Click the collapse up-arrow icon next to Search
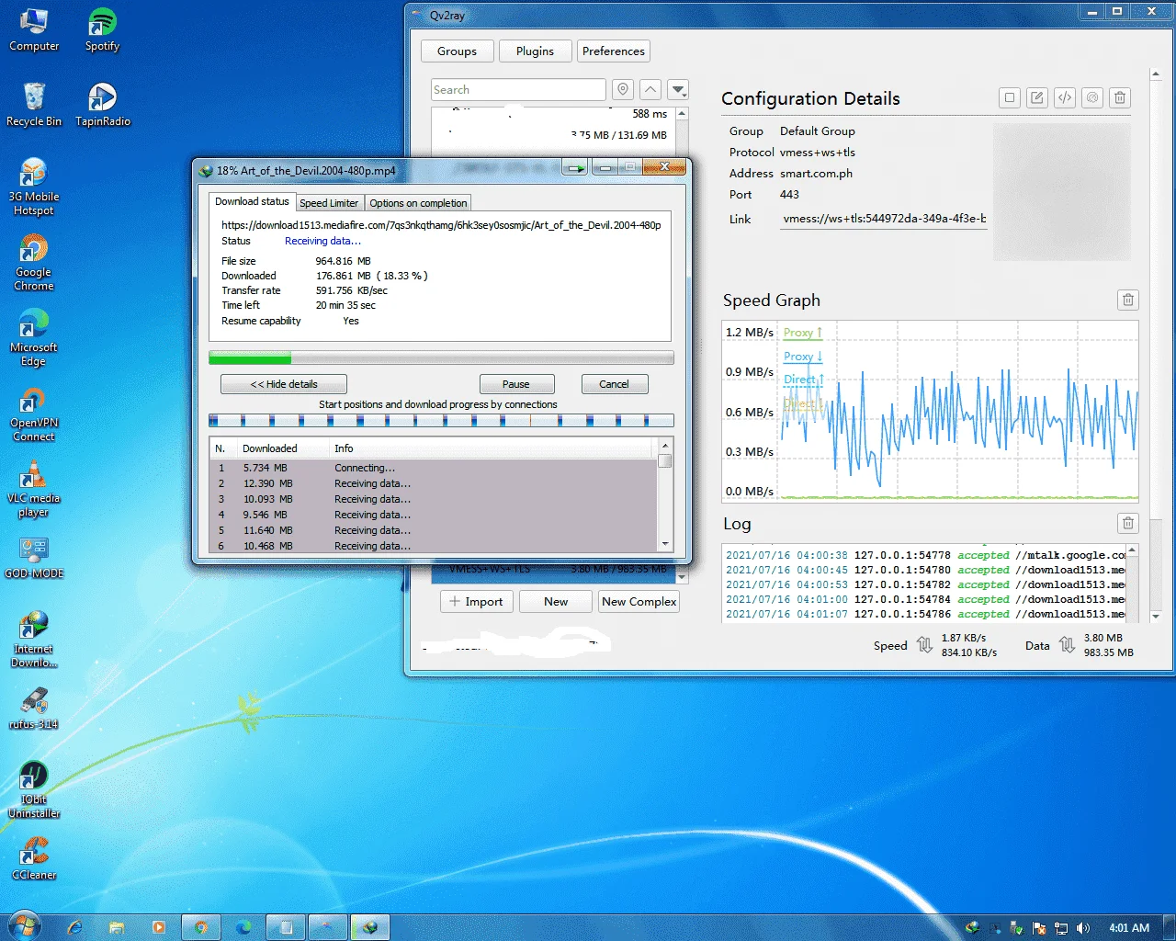Image resolution: width=1176 pixels, height=941 pixels. 650,89
